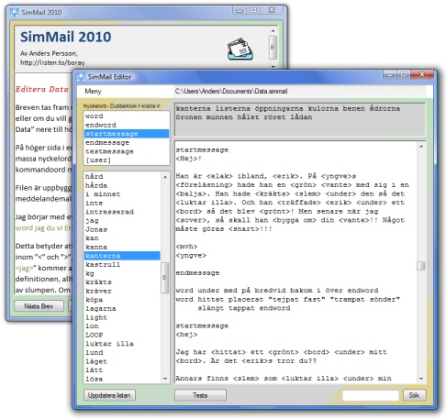Click Nästa Brev in SimMail 2010 window
Viewport: 446px width, 419px height.
pyautogui.click(x=39, y=306)
